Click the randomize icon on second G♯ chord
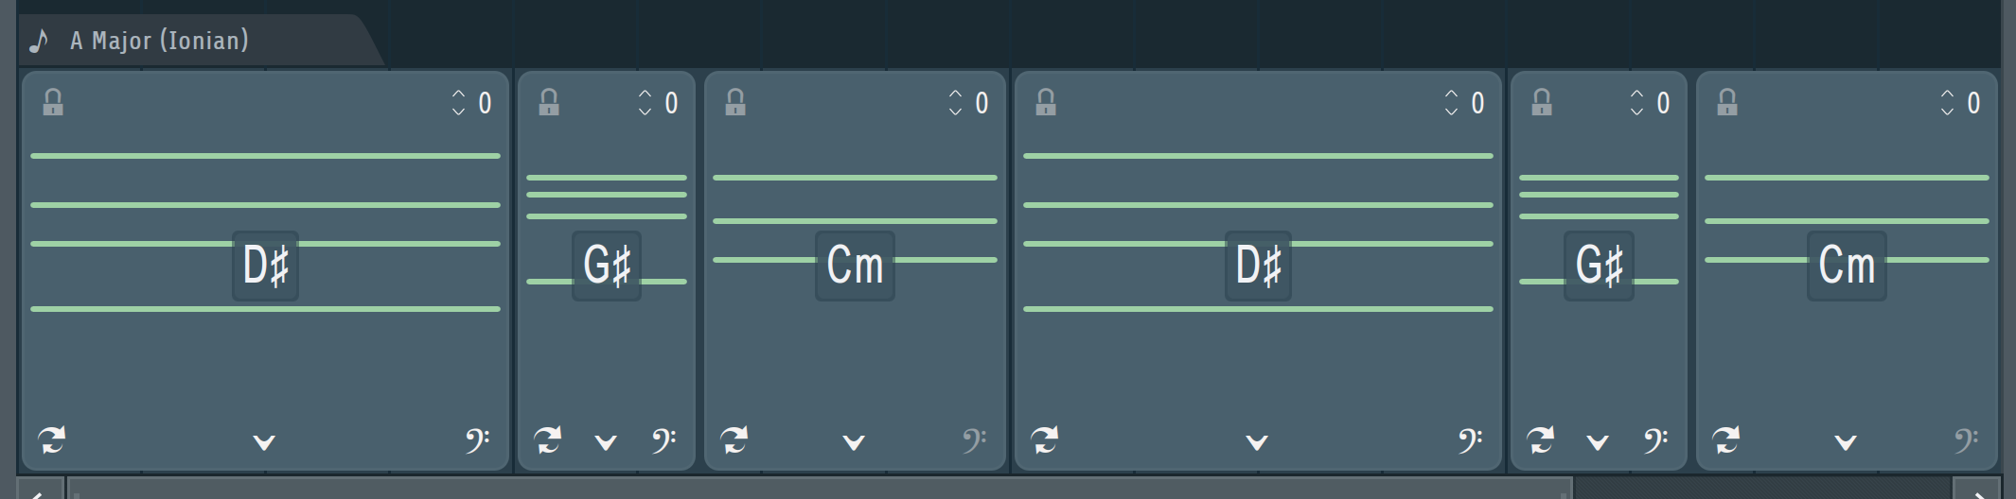 point(1540,439)
